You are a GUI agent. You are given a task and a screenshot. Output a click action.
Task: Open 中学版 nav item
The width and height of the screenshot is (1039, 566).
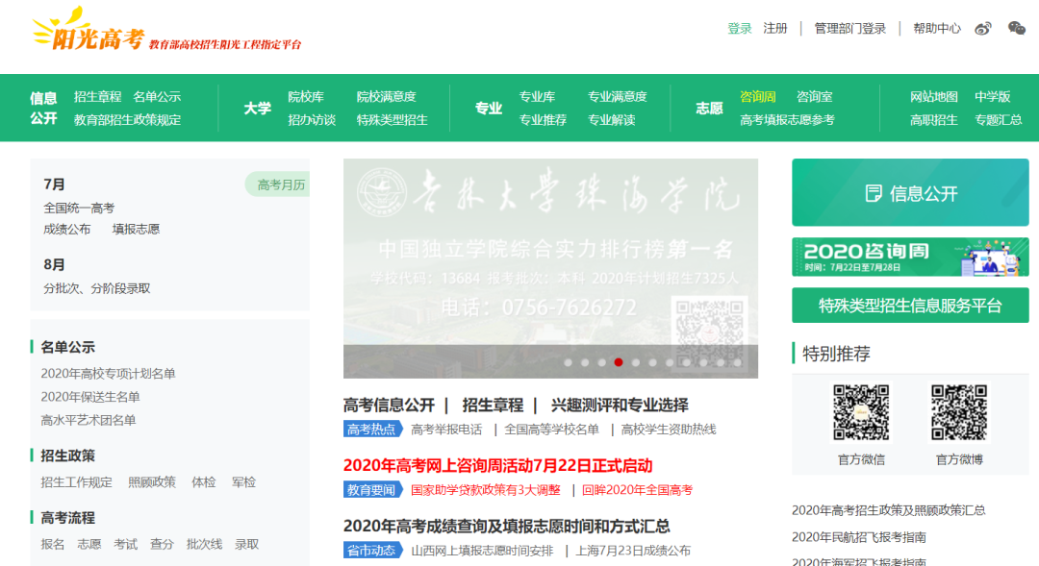point(993,97)
